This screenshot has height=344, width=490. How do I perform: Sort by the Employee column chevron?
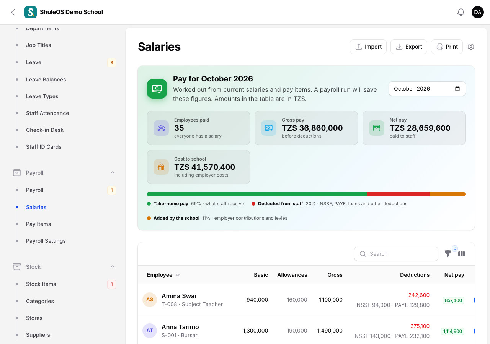tap(178, 275)
